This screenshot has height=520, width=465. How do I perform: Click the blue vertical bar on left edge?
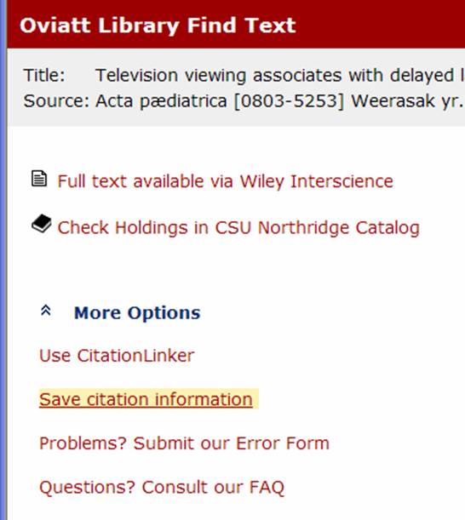click(3, 260)
